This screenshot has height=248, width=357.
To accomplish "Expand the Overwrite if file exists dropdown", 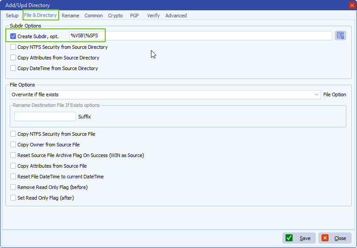I will (x=165, y=94).
